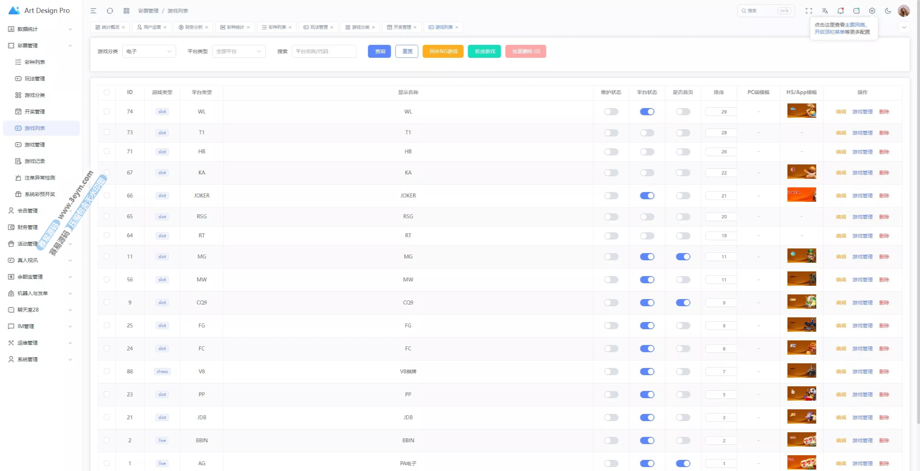Toggle the platform status switch for WL
The height and width of the screenshot is (471, 920).
point(647,112)
